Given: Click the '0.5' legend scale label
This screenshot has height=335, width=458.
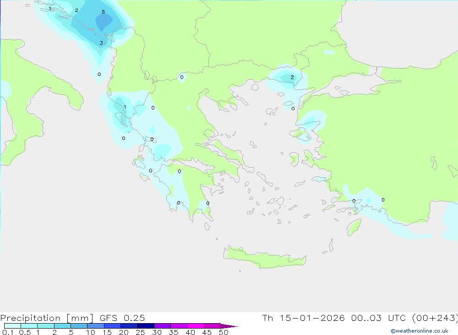Looking at the screenshot, I should tap(25, 332).
